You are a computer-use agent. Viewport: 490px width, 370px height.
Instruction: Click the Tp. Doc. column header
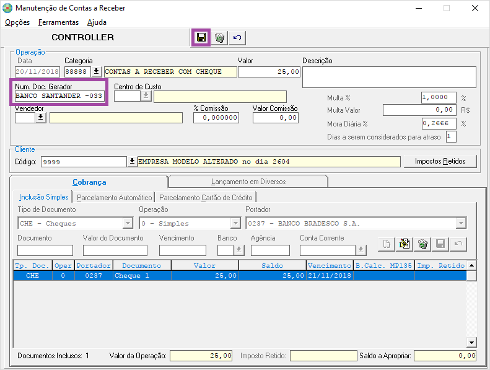(x=32, y=265)
